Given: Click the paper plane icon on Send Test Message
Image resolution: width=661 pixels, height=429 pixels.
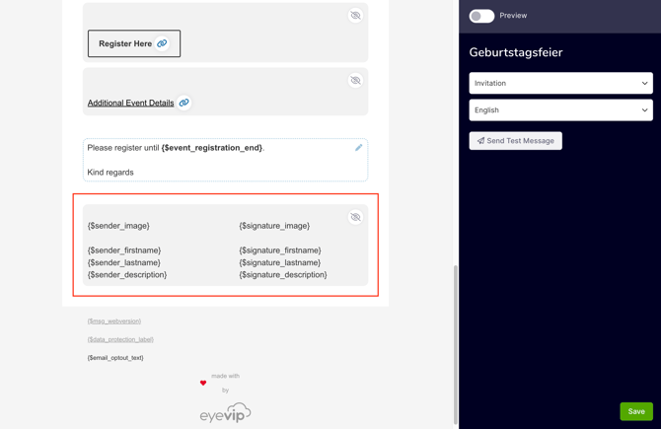Looking at the screenshot, I should click(x=480, y=141).
